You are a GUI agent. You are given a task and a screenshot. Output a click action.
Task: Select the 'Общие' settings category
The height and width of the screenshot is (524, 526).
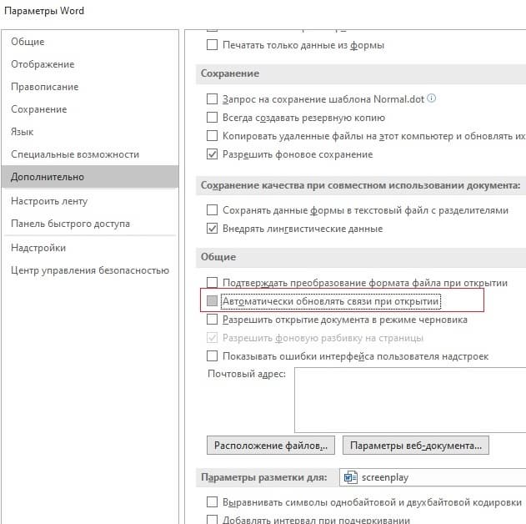[x=28, y=42]
